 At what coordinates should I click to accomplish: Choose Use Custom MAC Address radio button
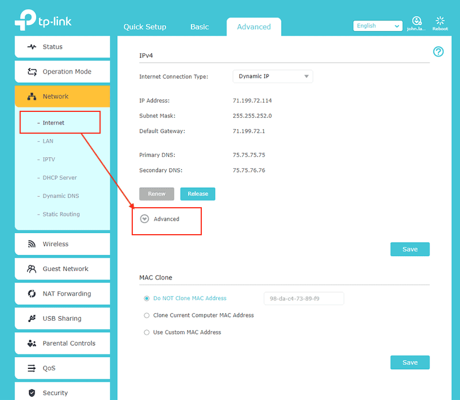(147, 332)
